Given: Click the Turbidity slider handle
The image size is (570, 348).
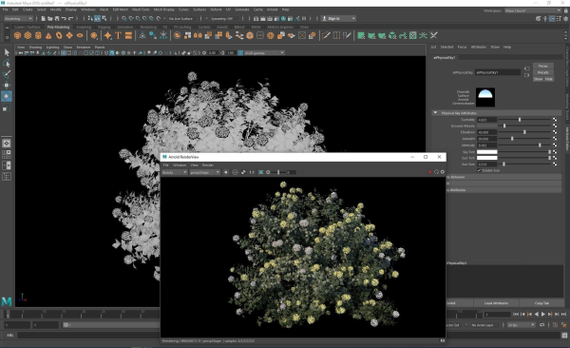Looking at the screenshot, I should tap(520, 120).
